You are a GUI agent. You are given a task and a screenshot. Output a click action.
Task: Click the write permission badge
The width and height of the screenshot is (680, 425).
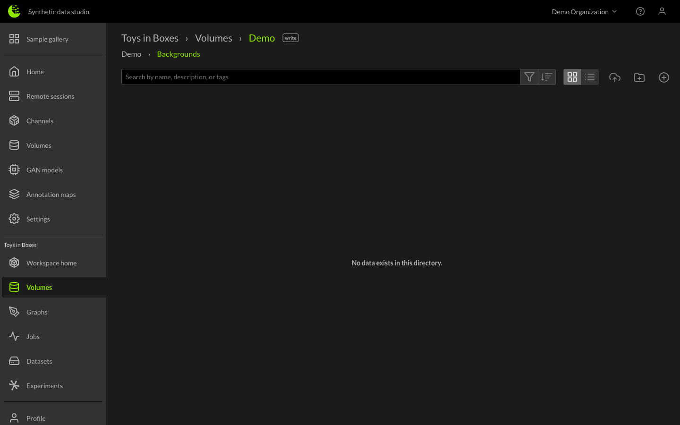(290, 37)
